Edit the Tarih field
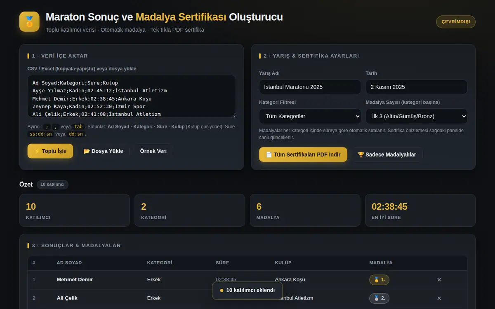495x309 pixels. (416, 87)
